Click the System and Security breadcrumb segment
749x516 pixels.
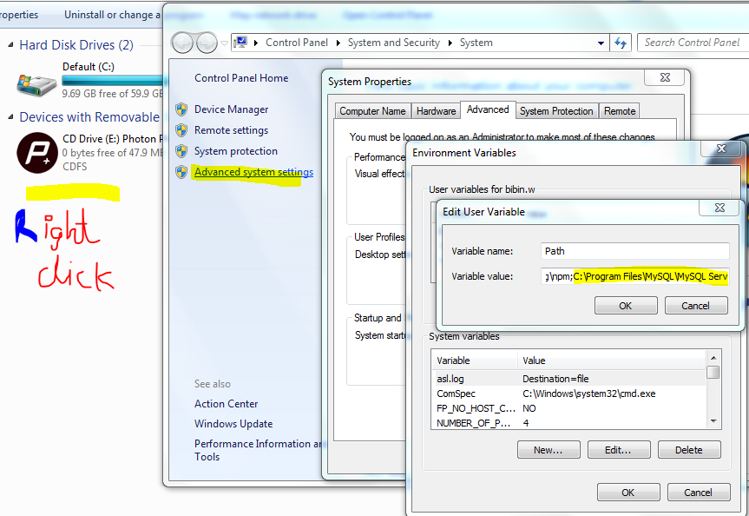(x=394, y=43)
